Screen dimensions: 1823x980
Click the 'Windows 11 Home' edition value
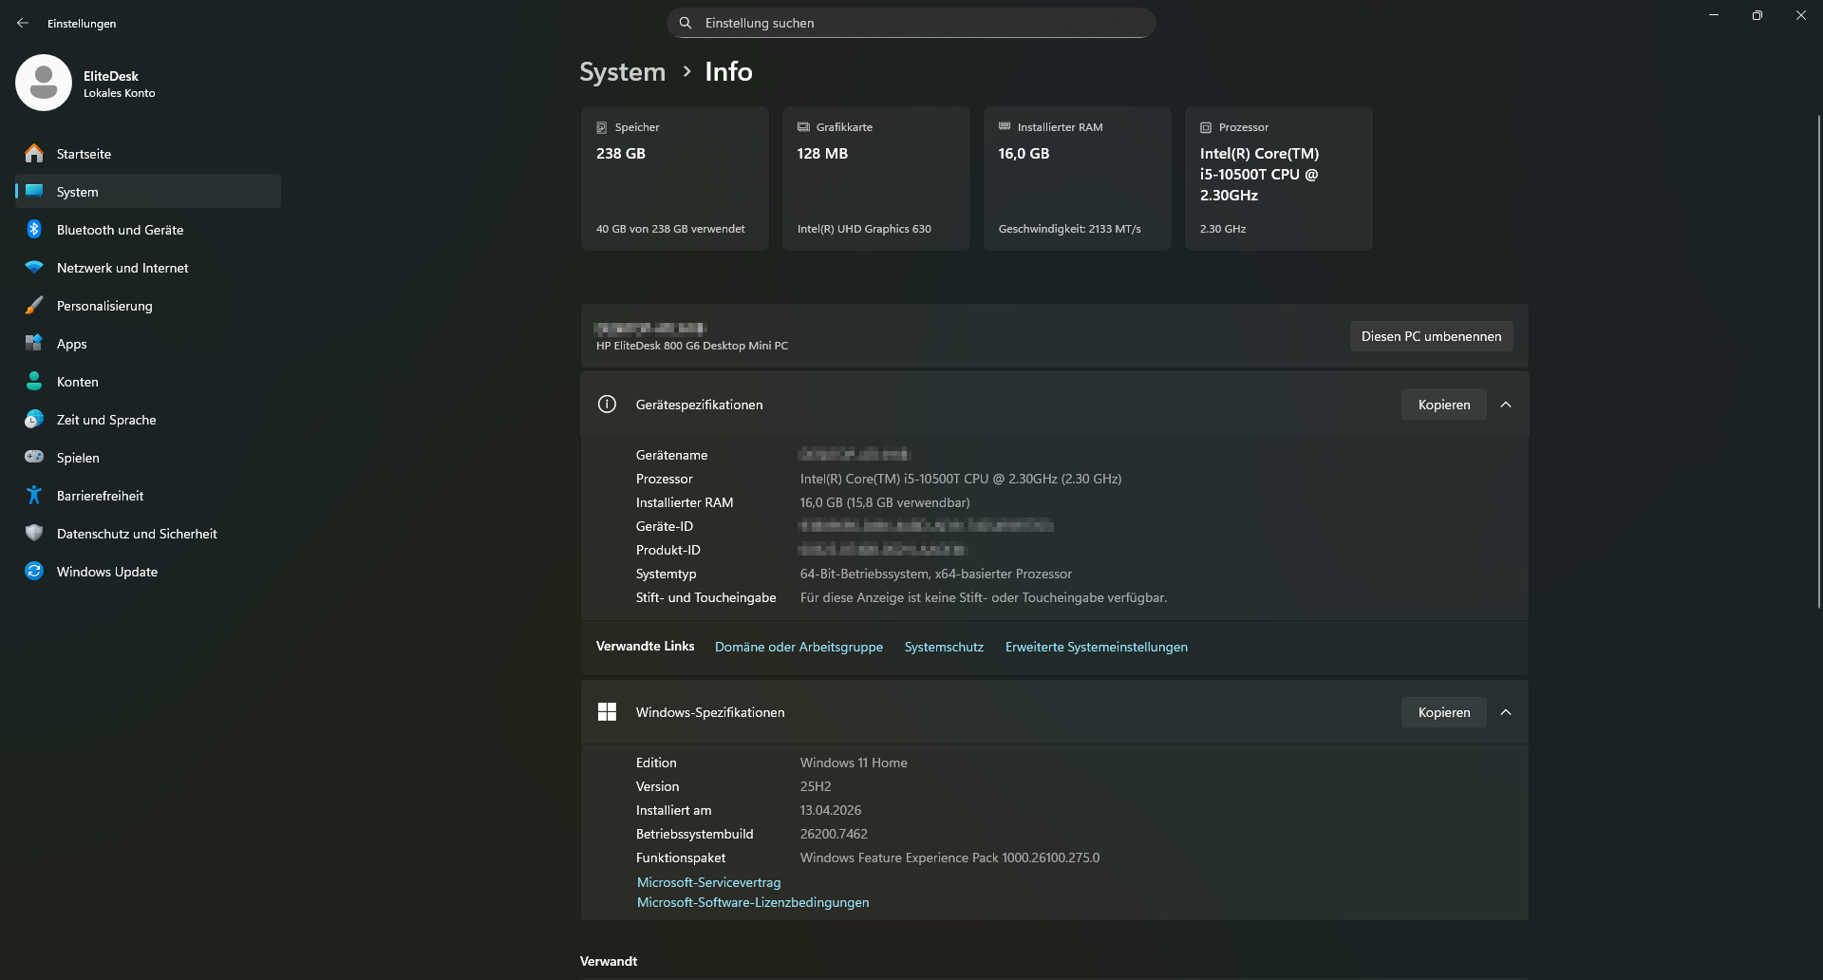pyautogui.click(x=854, y=763)
